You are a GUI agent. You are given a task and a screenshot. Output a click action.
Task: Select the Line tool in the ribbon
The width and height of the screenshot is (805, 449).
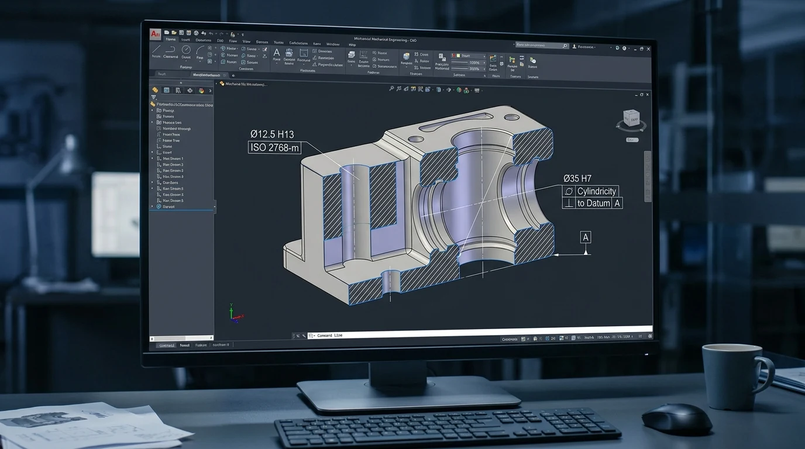(156, 50)
